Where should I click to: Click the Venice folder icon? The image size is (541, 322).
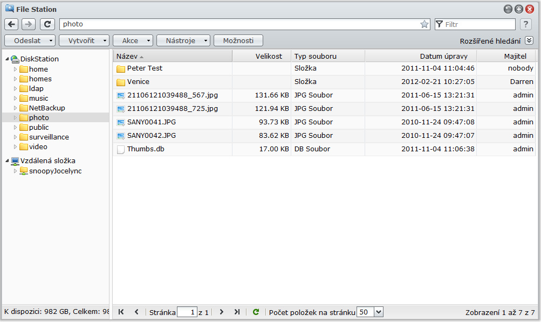pos(121,82)
